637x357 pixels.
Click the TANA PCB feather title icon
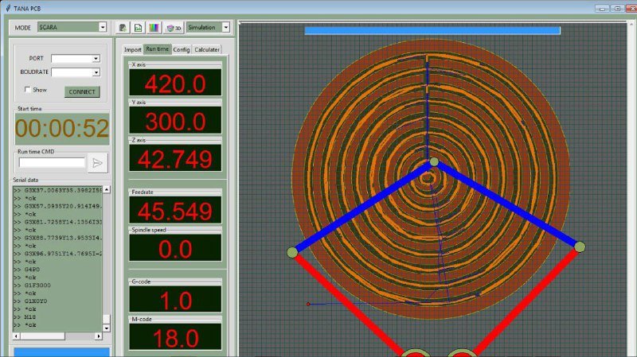(8, 8)
